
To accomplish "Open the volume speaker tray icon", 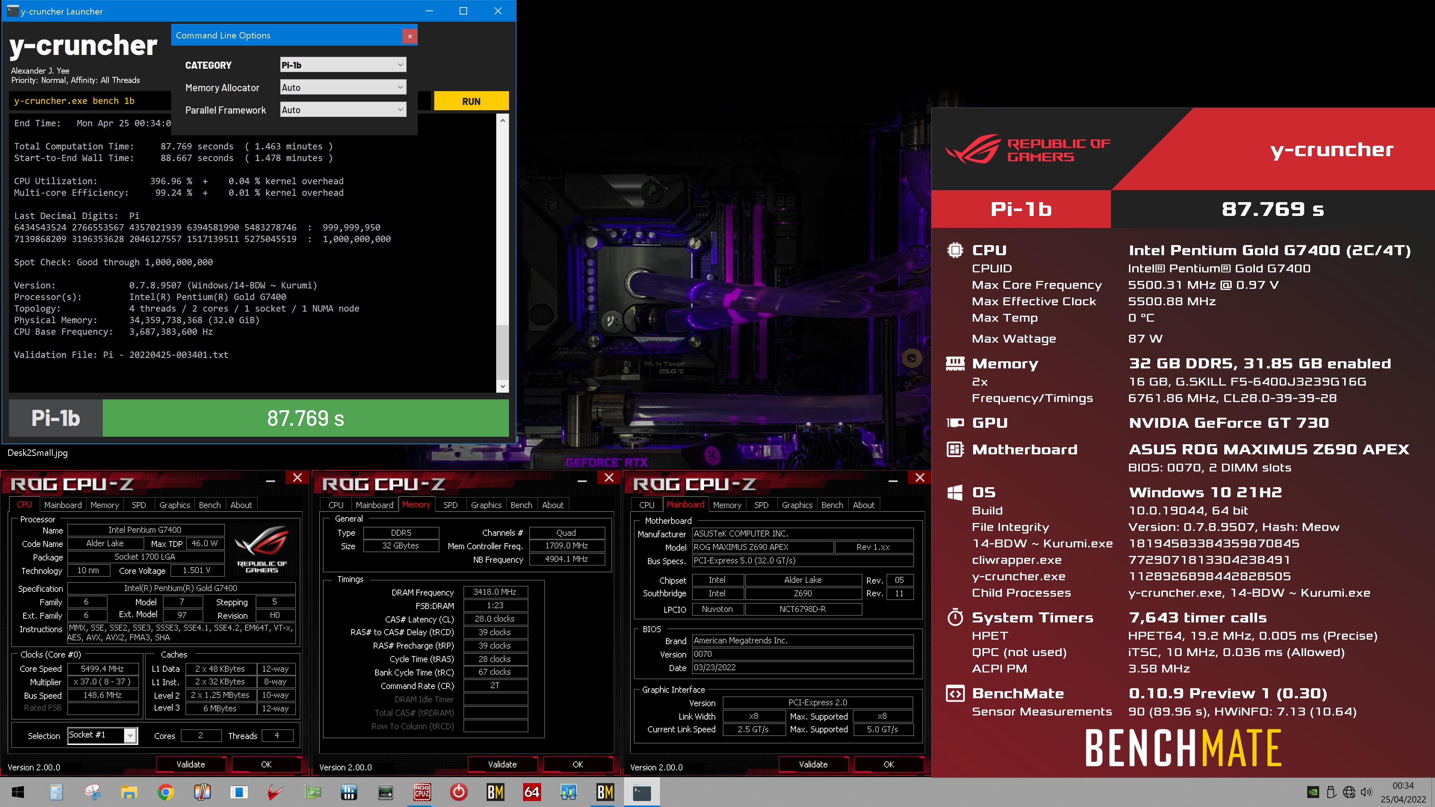I will tap(1366, 792).
